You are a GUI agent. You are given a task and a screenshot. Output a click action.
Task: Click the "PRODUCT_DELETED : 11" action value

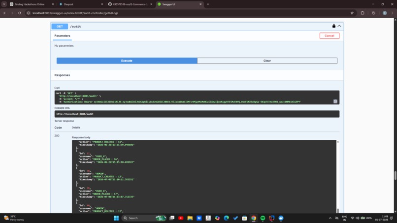tap(108, 142)
